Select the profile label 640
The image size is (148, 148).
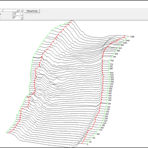point(112,73)
